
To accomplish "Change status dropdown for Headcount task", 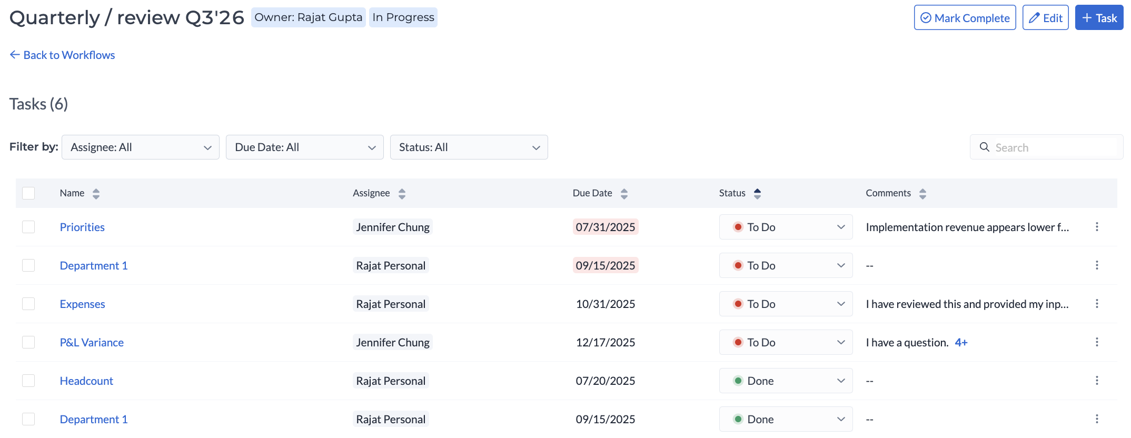I will tap(786, 381).
